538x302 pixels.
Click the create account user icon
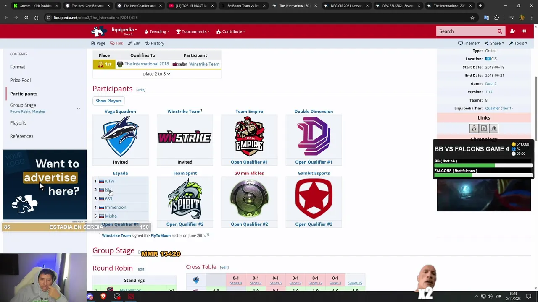click(x=513, y=31)
